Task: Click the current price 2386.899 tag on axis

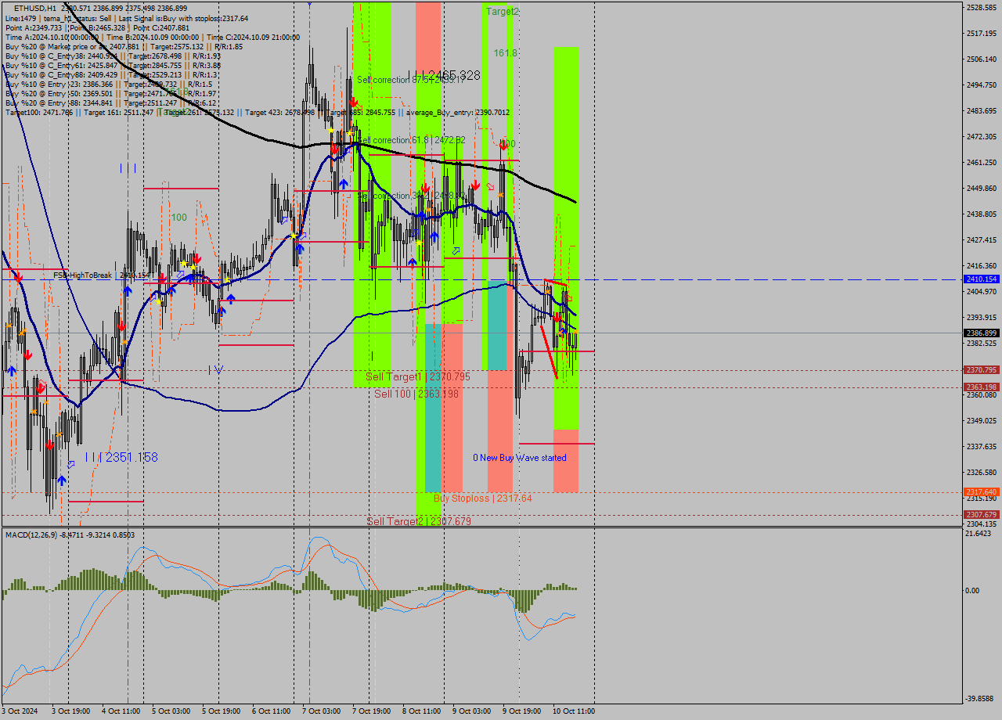Action: point(982,333)
